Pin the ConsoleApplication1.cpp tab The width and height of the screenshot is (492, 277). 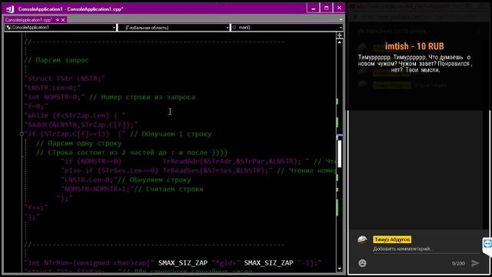58,20
